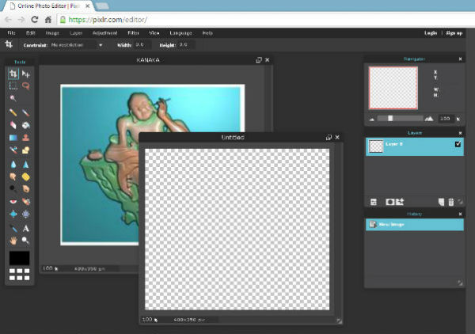Click the crop Height input field
Screen dimensions: 475x334
coord(186,45)
